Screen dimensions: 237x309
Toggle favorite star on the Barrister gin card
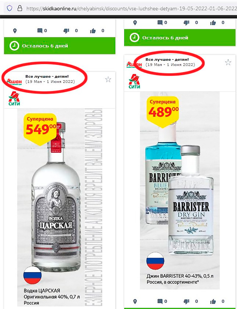(228, 62)
